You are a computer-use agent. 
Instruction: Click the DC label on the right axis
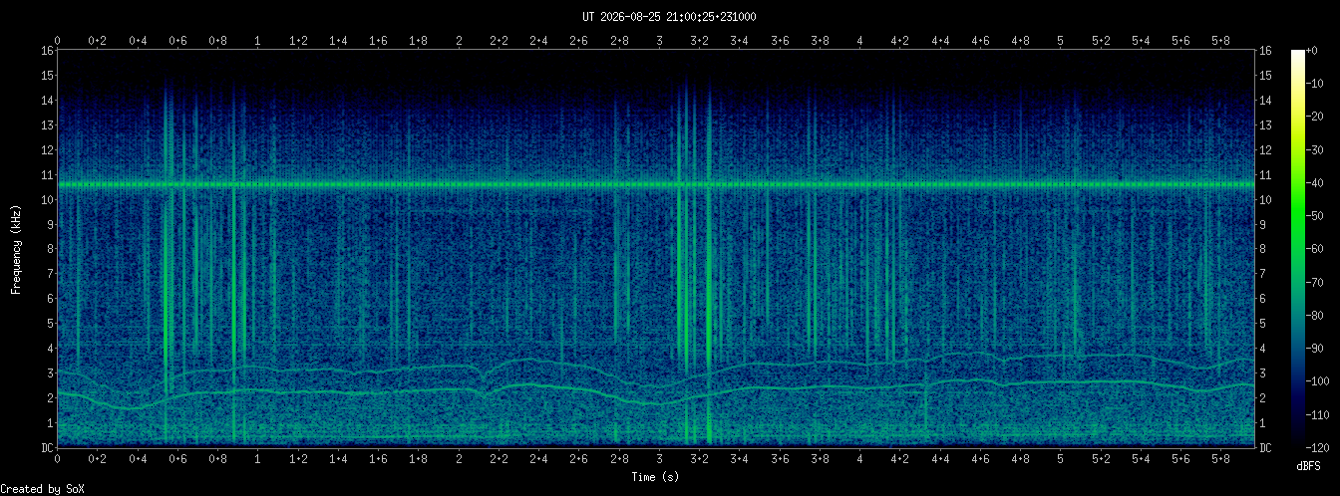1265,448
